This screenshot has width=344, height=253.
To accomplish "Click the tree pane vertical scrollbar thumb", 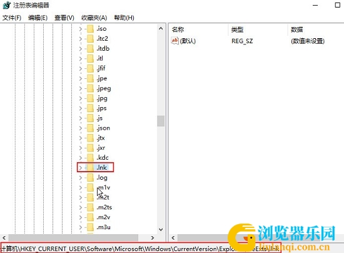I will [x=161, y=121].
